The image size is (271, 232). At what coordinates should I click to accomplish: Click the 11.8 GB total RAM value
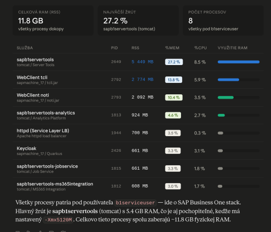coord(31,21)
